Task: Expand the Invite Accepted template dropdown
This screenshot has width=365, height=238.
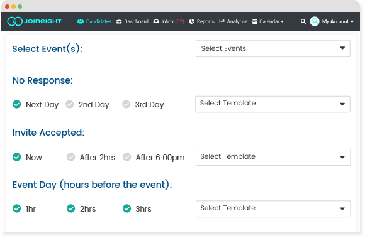Action: click(273, 157)
